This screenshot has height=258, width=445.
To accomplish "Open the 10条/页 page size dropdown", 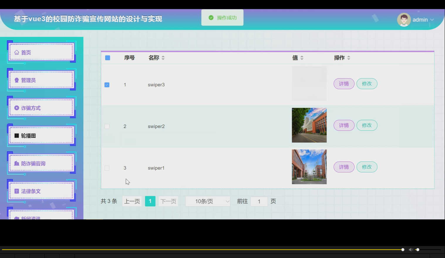I will coord(208,201).
